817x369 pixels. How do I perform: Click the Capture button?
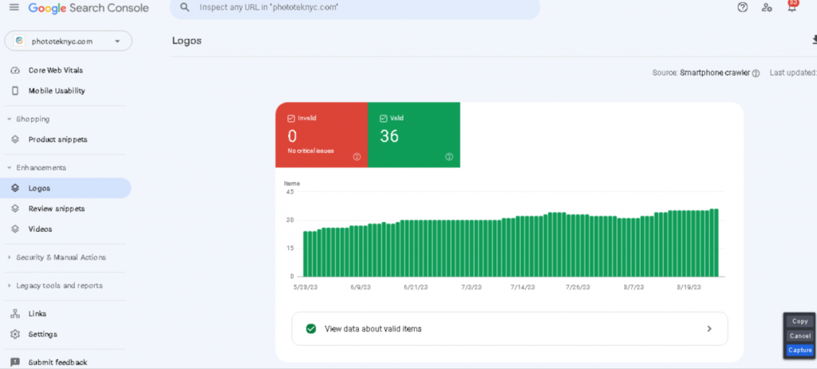coord(799,350)
